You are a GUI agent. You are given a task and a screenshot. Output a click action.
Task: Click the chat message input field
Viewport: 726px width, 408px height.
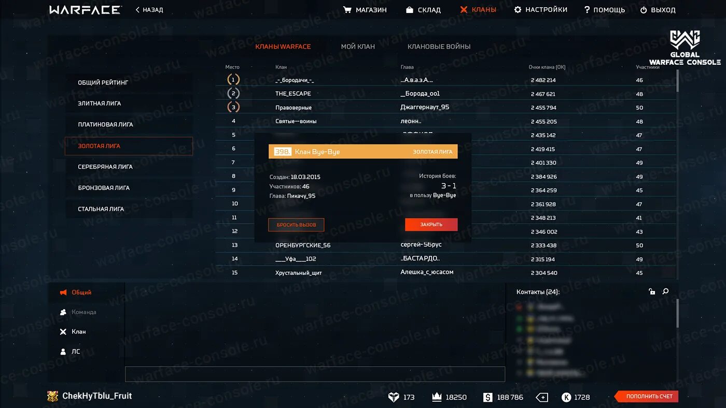pyautogui.click(x=315, y=374)
